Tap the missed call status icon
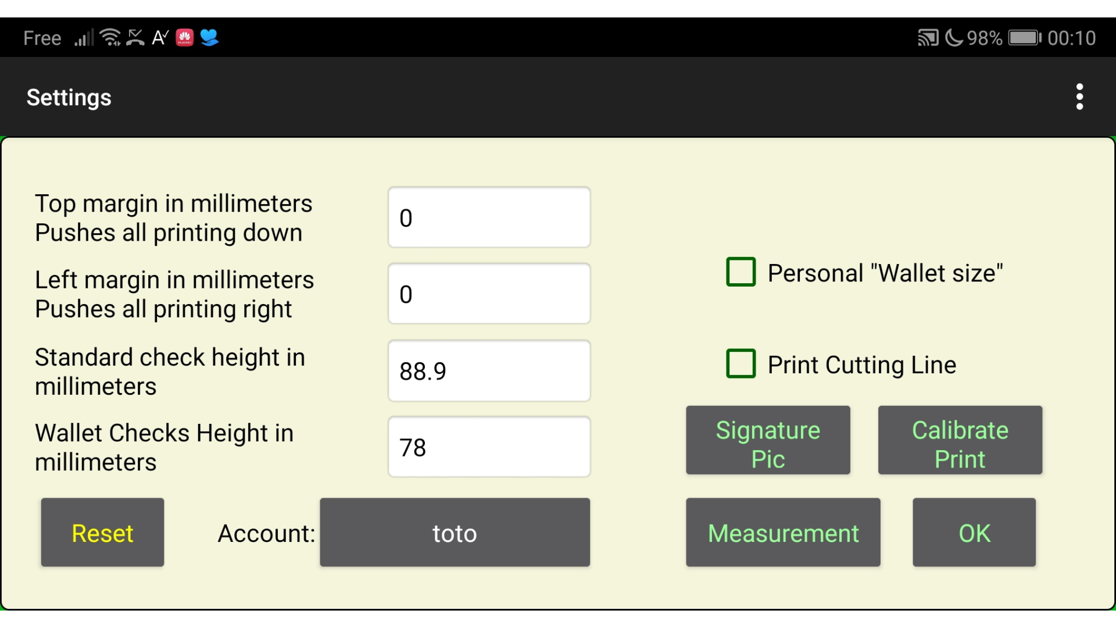Image resolution: width=1116 pixels, height=628 pixels. point(135,37)
